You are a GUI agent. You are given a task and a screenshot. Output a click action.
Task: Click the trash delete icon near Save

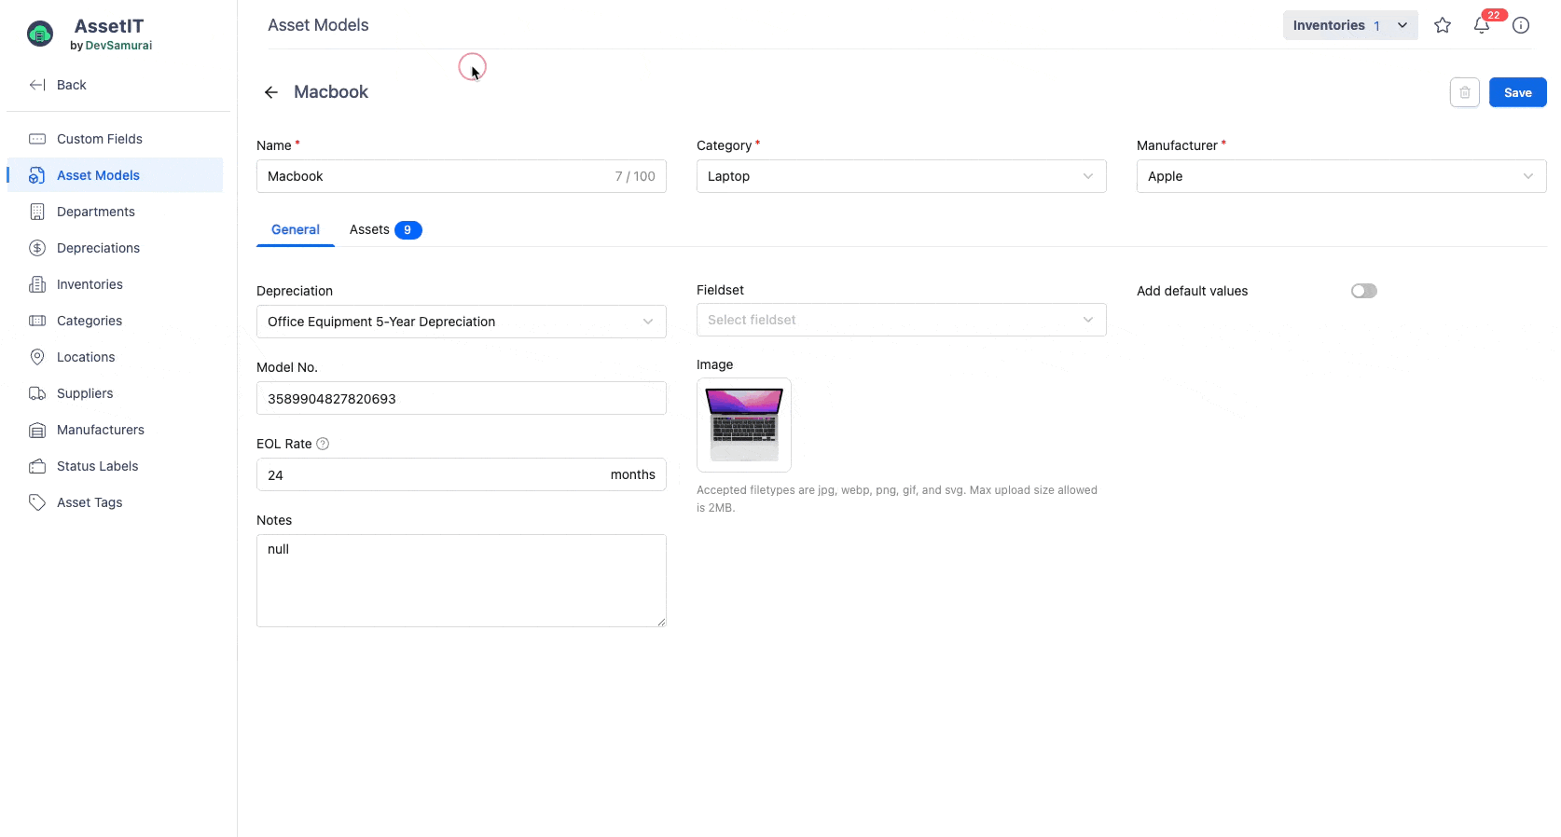[1464, 92]
